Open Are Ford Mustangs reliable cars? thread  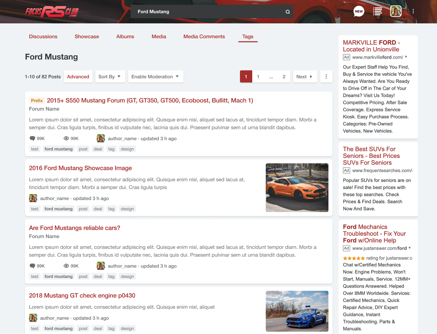tap(75, 228)
